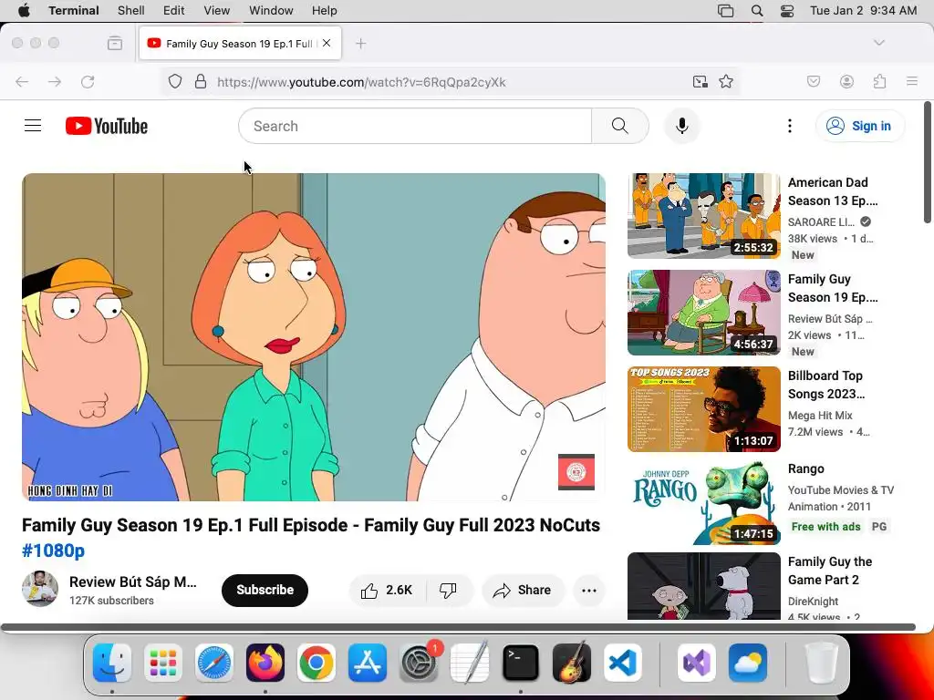Dislike the video with thumbs down
The width and height of the screenshot is (934, 700).
[x=448, y=590]
